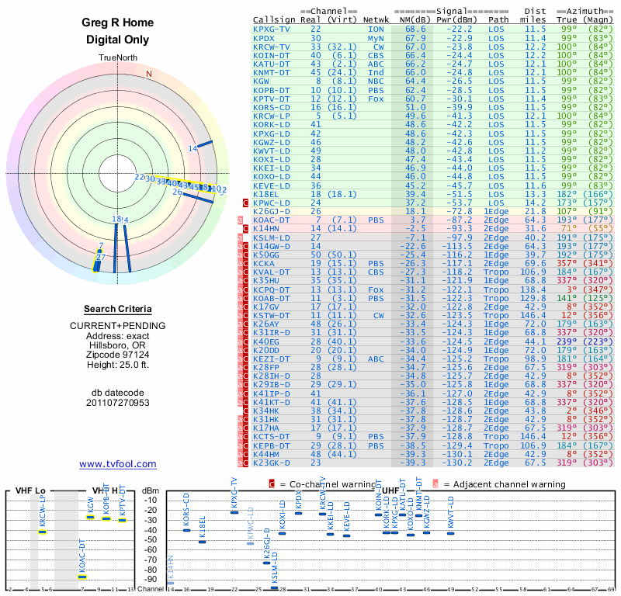621x596 pixels.
Task: Click the radar bar labeled 14
Action: (205, 144)
